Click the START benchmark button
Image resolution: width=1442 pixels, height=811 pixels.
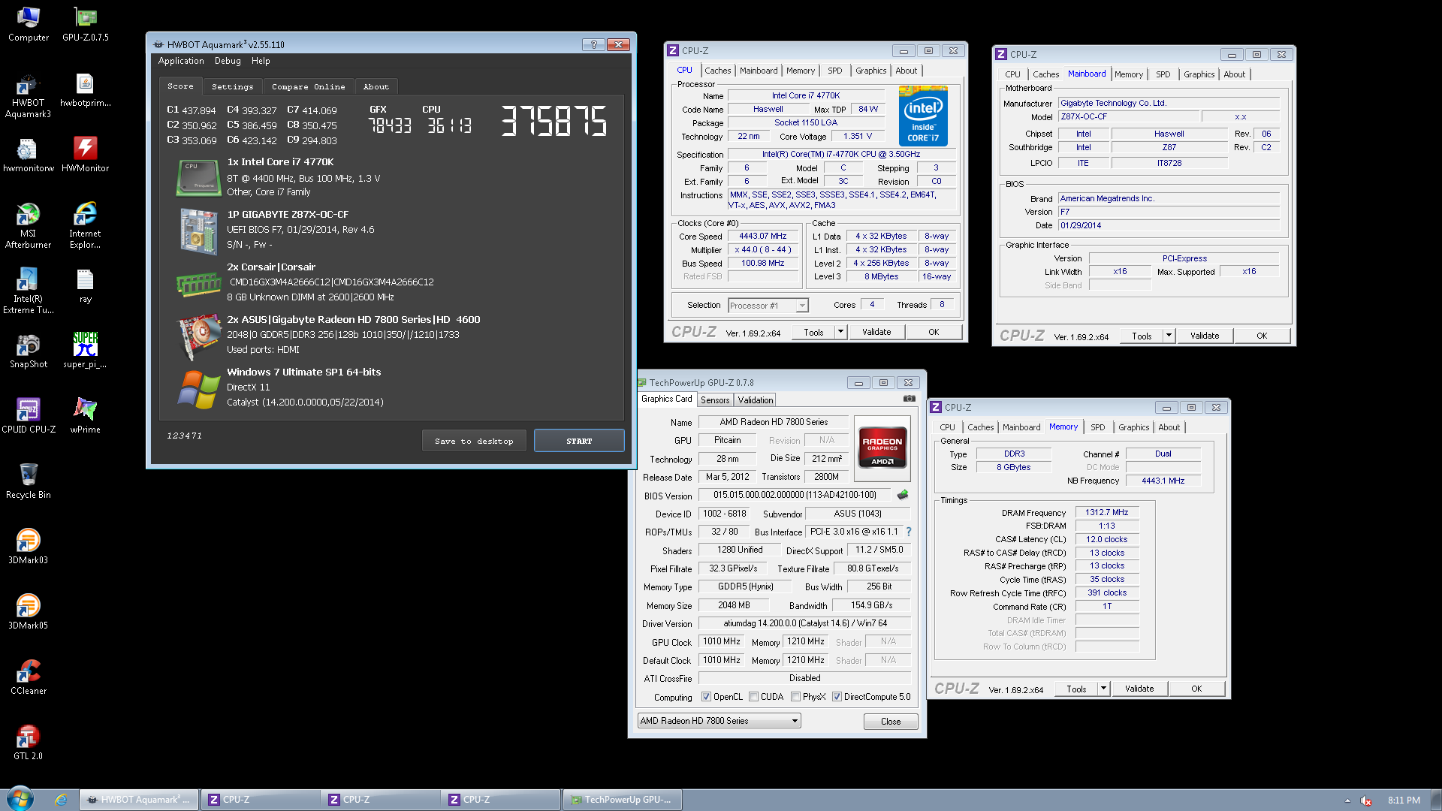pos(579,441)
